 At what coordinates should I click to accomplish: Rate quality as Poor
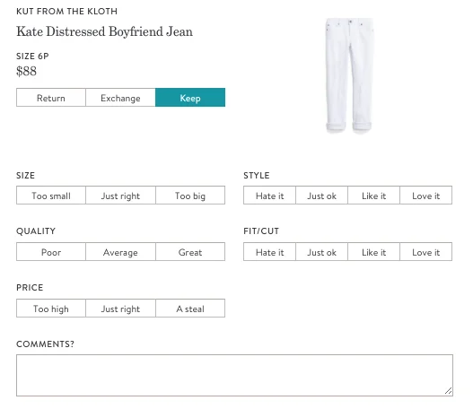(x=51, y=252)
